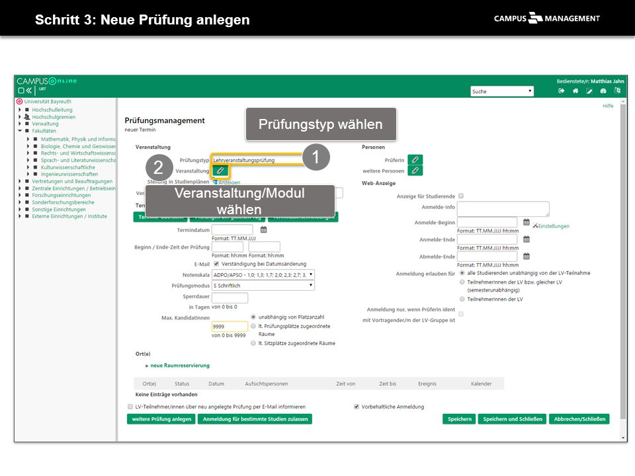Click the square icon beside Fakultäten
Viewport: 635px width, 476px height.
coord(27,131)
